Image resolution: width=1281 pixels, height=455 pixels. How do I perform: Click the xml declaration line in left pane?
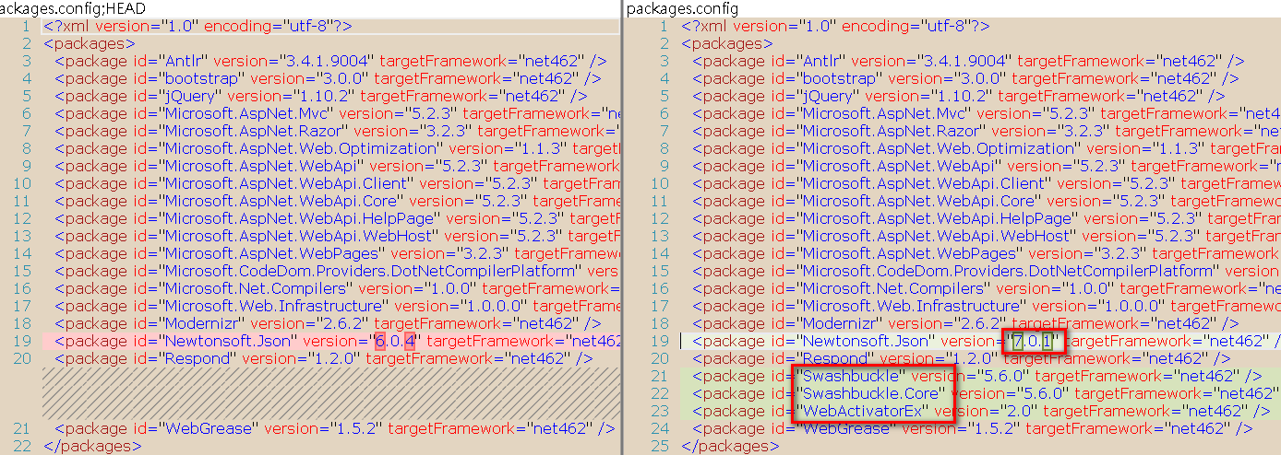(x=197, y=27)
